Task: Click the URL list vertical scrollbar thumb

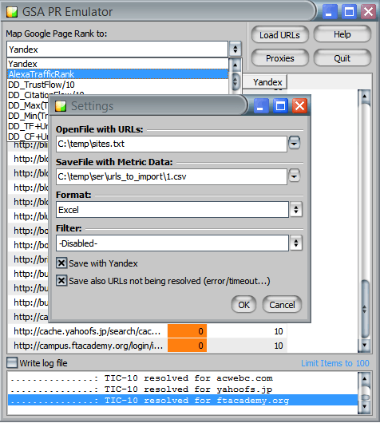Action: pos(365,309)
